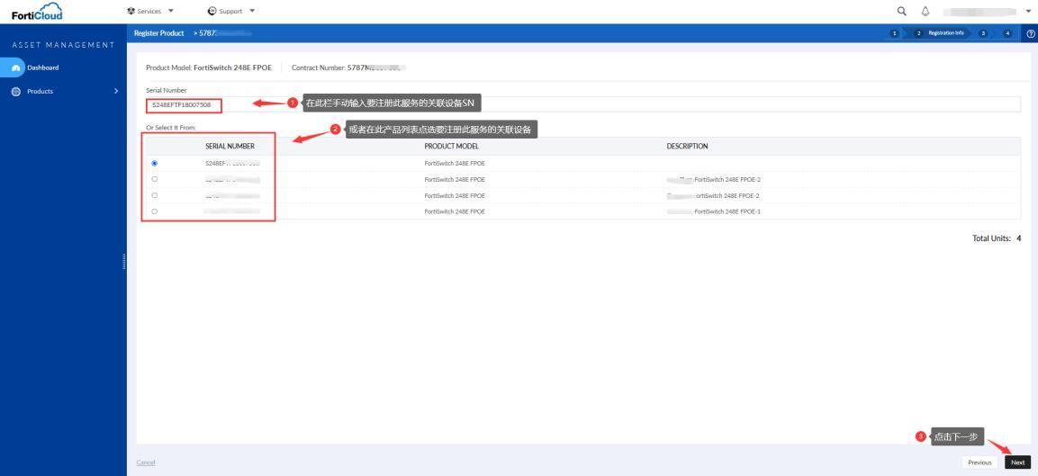Open the help question mark icon
Viewport: 1038px width, 476px height.
[1032, 34]
